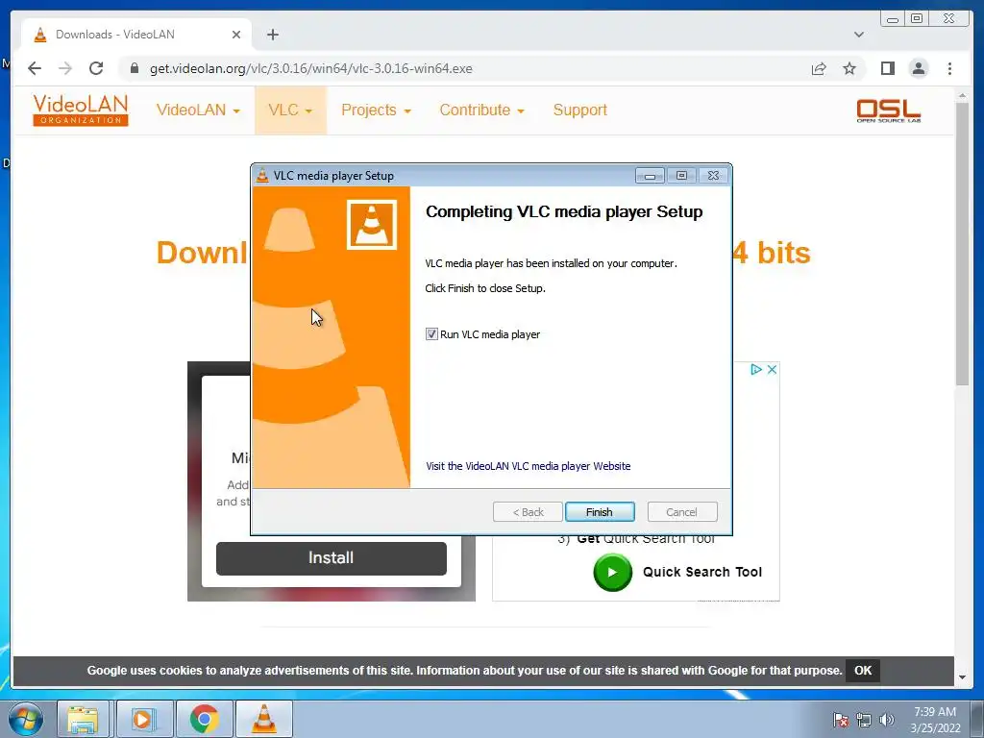
Task: Close the VLC media player Setup dialog
Action: coord(714,176)
